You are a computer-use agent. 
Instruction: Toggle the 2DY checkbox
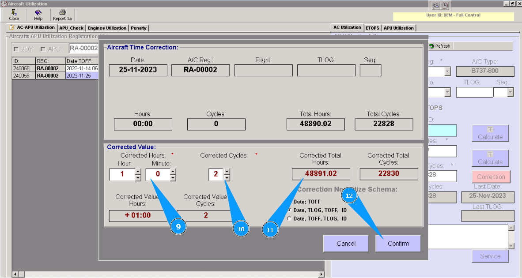(x=16, y=49)
